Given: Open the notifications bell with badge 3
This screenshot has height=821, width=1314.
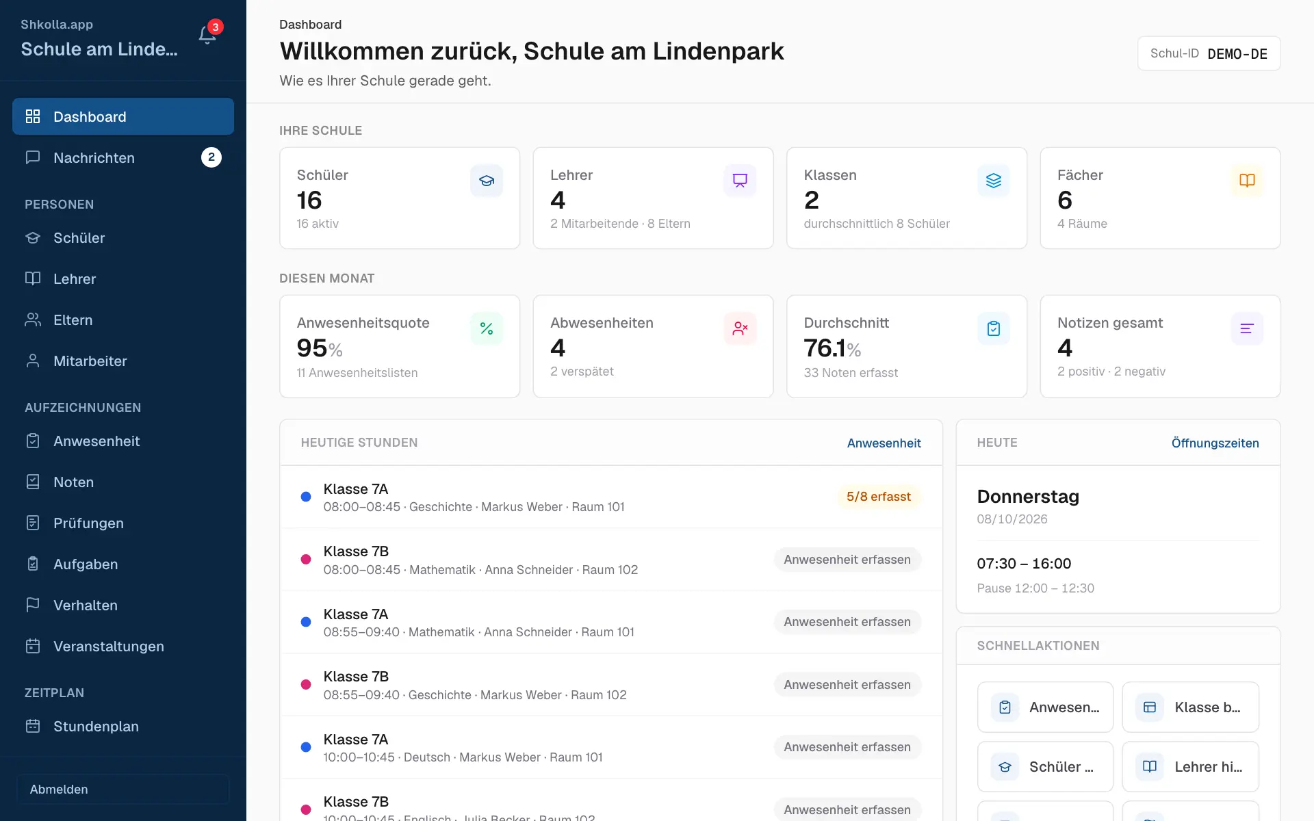Looking at the screenshot, I should pyautogui.click(x=207, y=35).
